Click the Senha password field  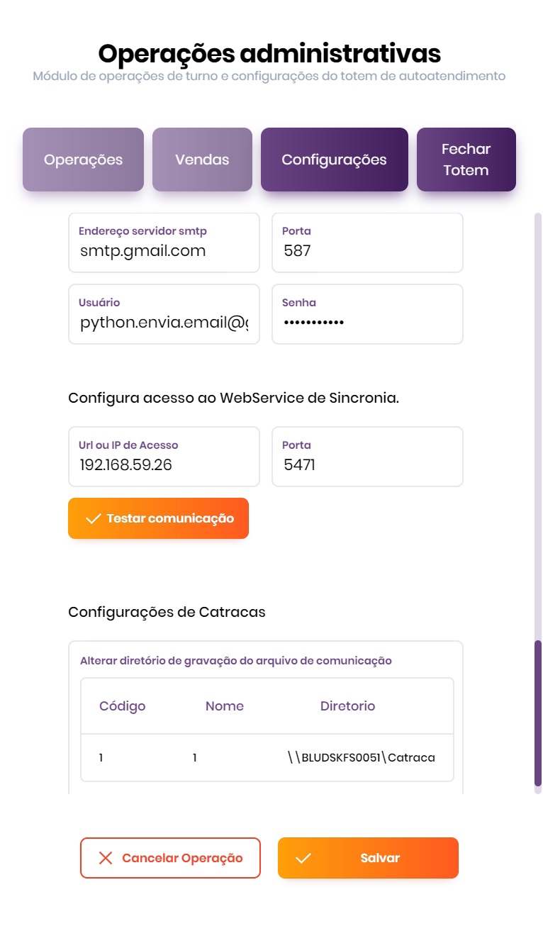pyautogui.click(x=367, y=323)
